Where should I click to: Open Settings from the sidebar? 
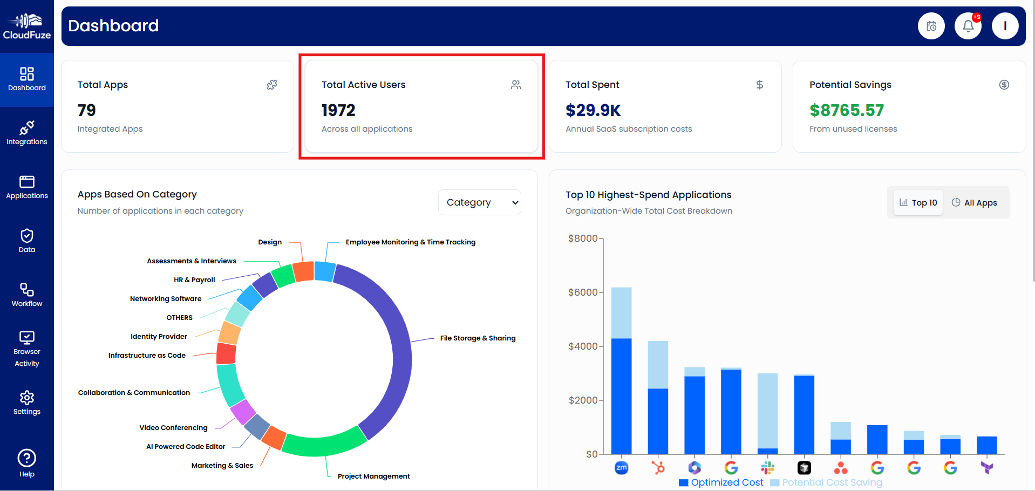coord(26,402)
